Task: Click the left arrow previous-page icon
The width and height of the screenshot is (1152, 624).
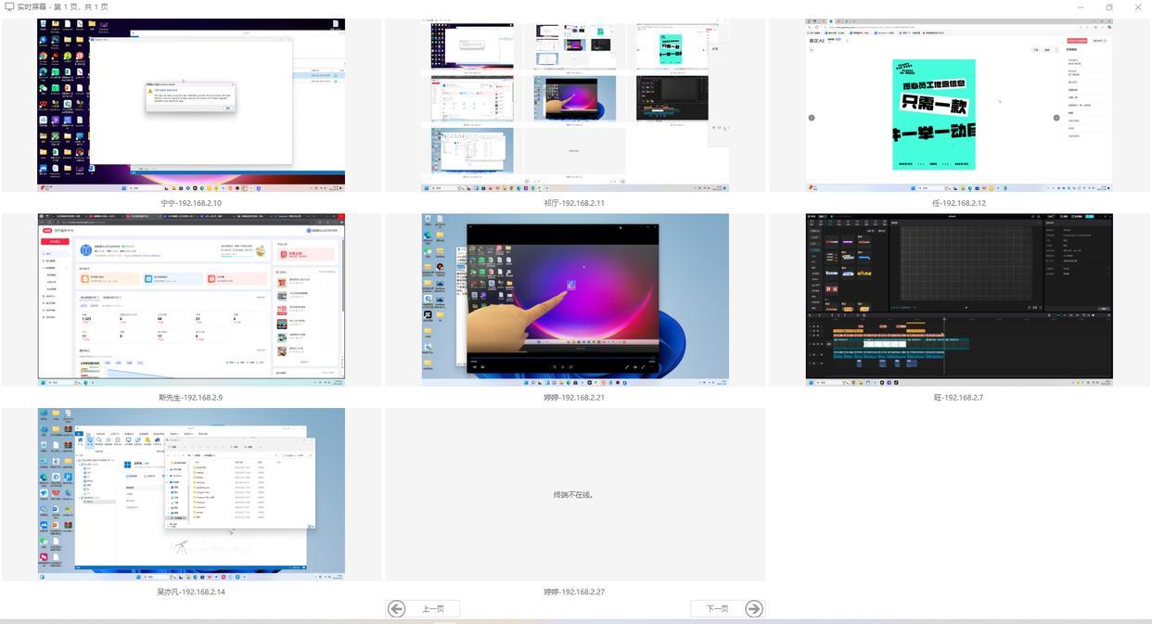Action: (397, 608)
